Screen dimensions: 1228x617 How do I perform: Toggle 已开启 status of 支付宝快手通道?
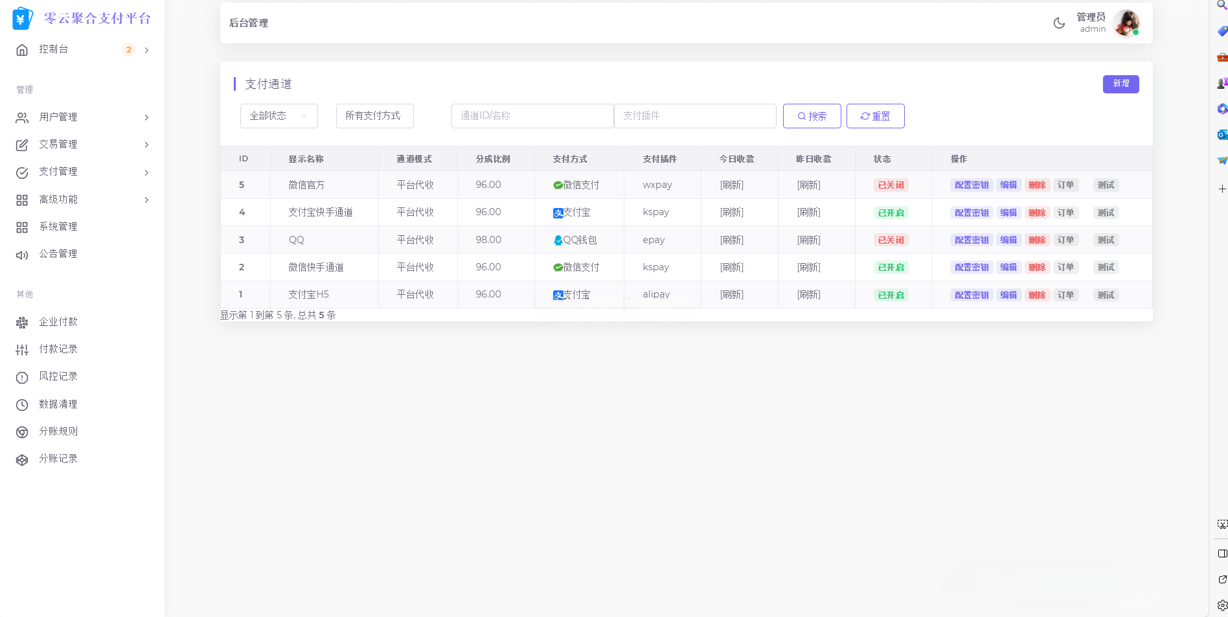tap(891, 213)
